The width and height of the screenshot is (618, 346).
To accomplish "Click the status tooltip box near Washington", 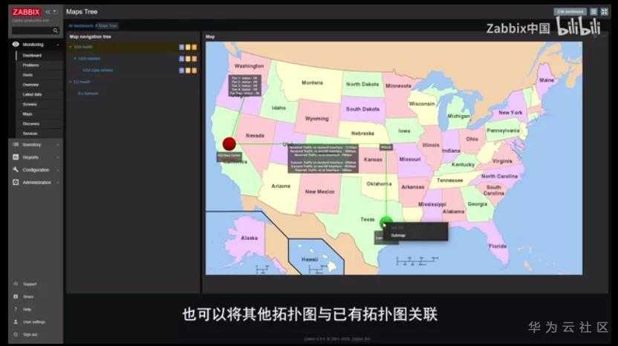I will click(244, 85).
